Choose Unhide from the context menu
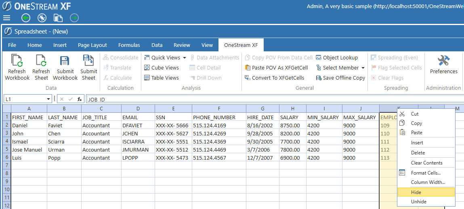The image size is (464, 209). [426, 202]
